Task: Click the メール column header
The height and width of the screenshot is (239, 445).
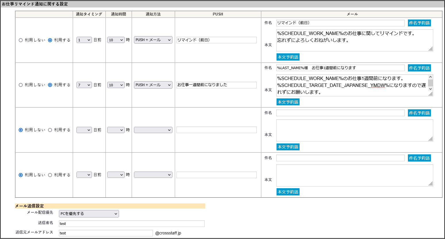Action: pos(352,14)
